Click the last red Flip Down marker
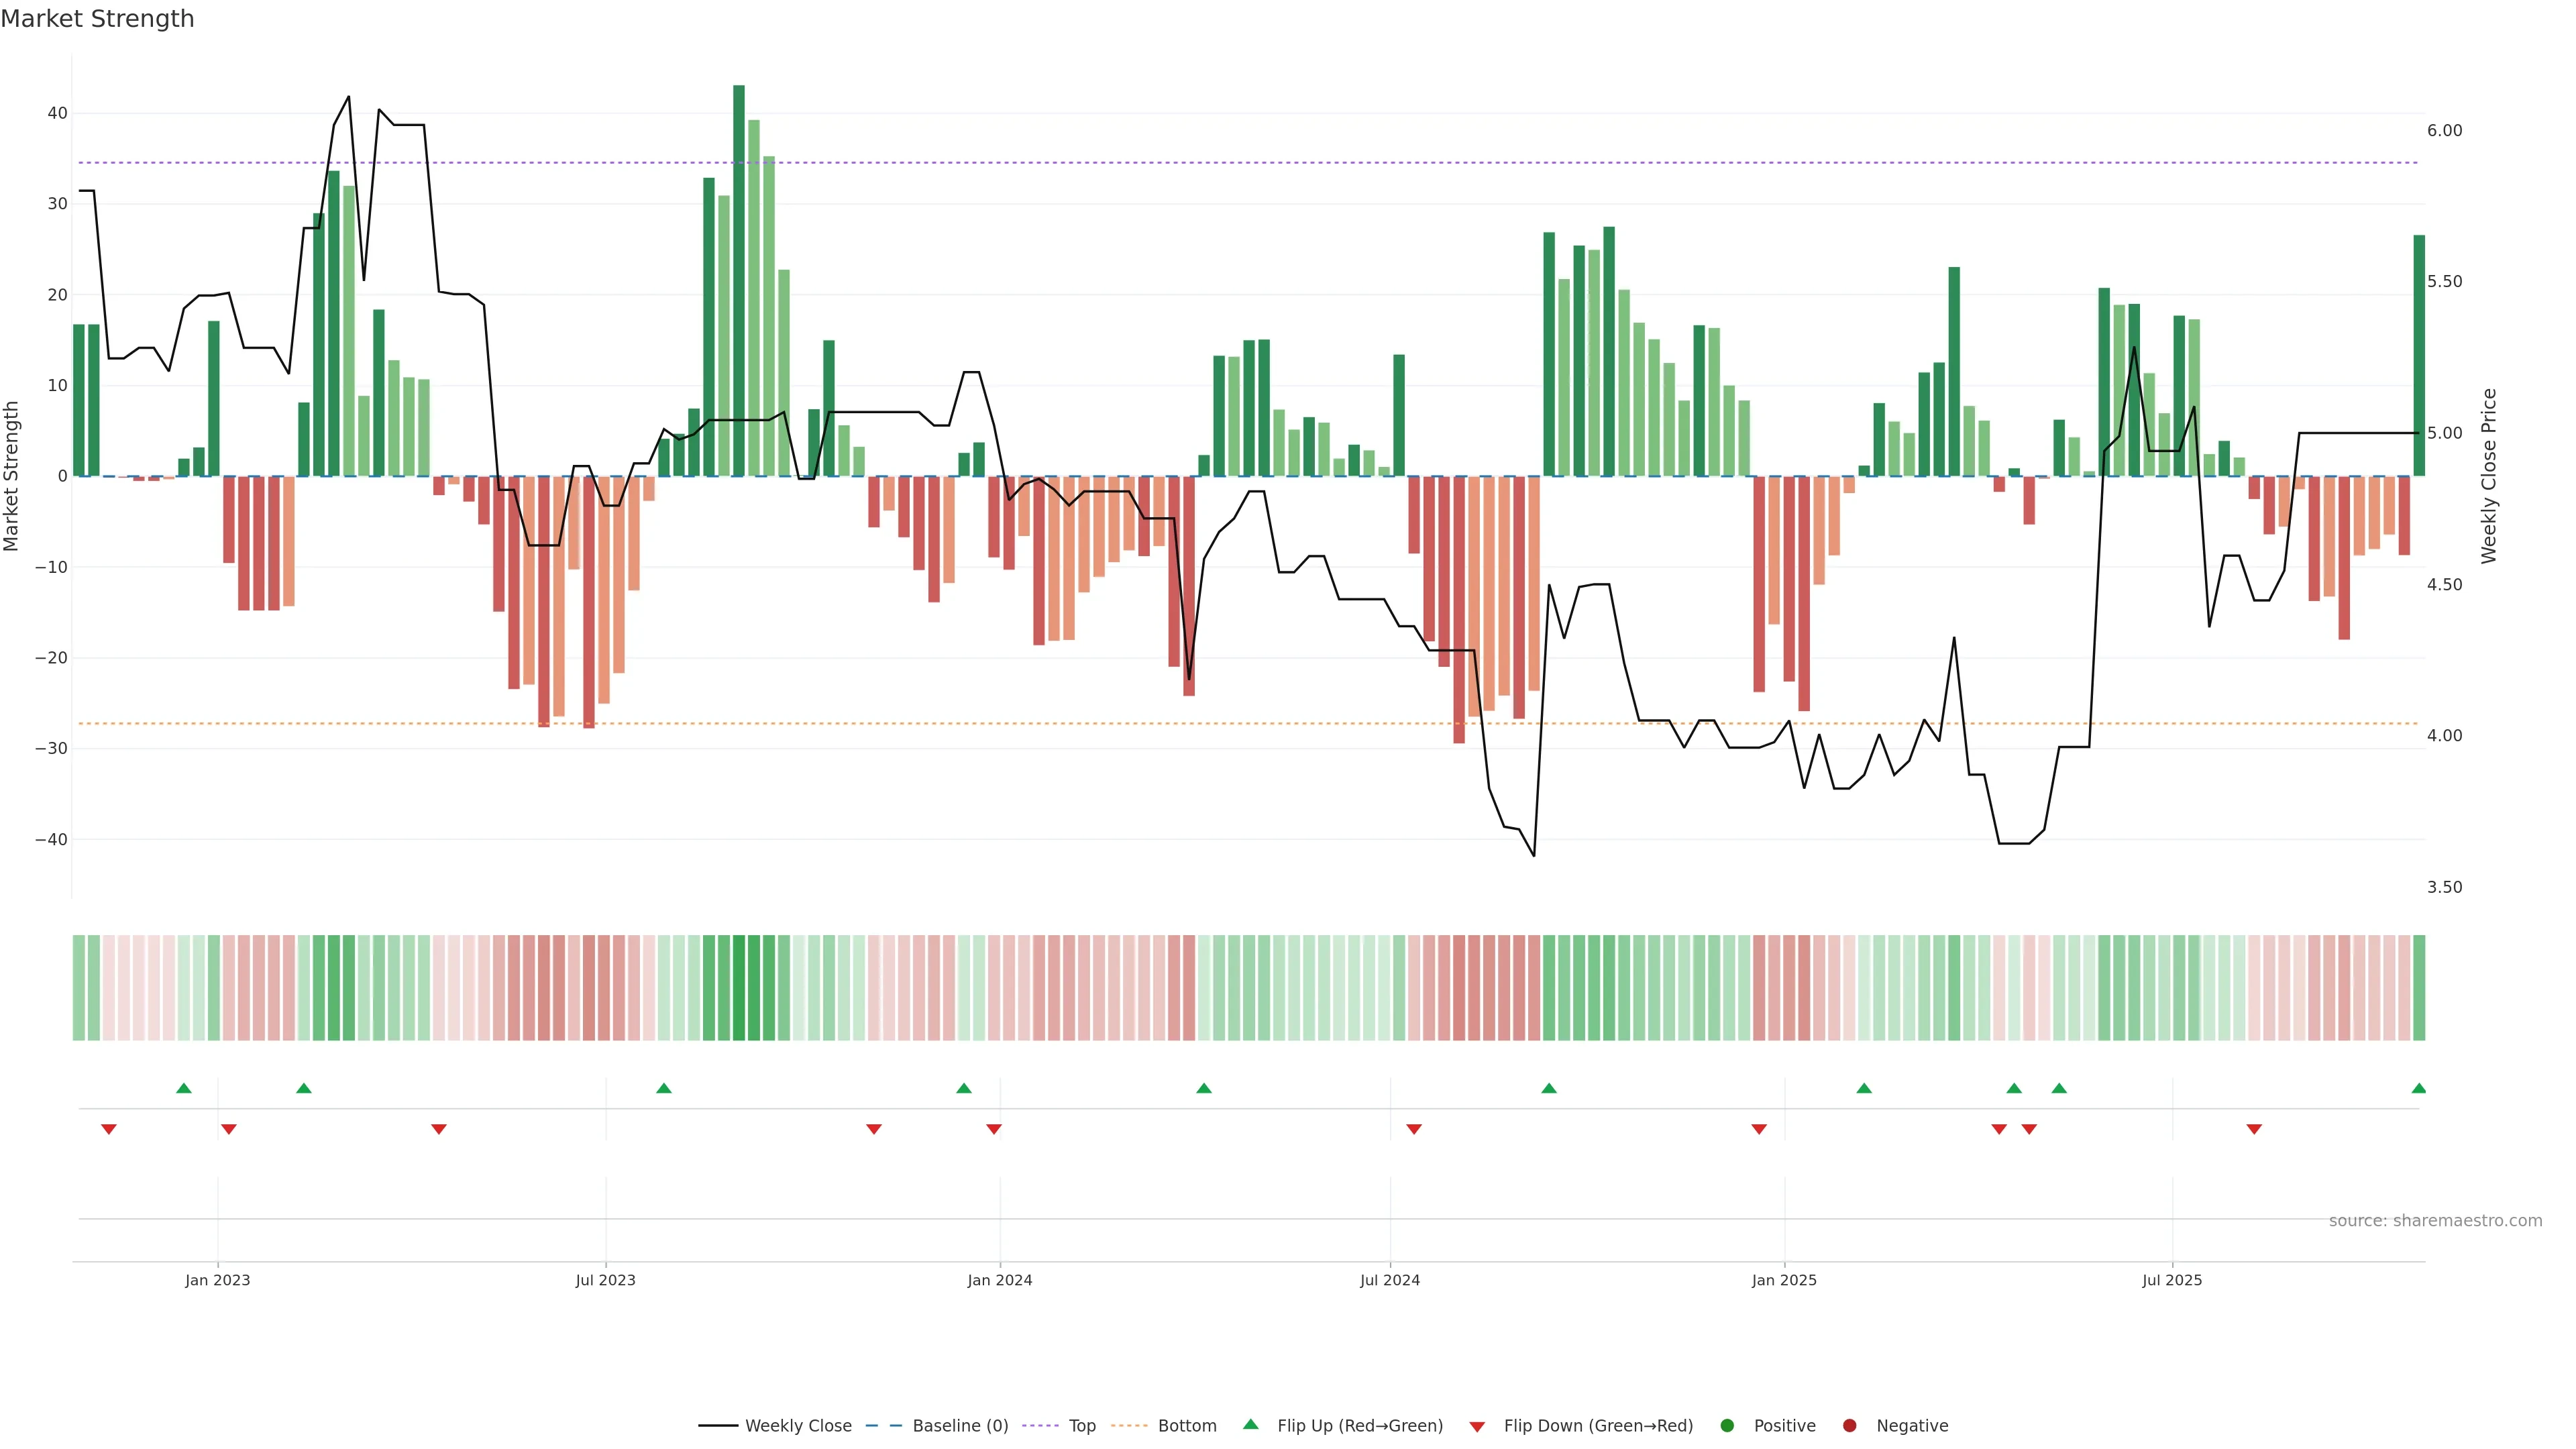The width and height of the screenshot is (2576, 1449). tap(2254, 1129)
